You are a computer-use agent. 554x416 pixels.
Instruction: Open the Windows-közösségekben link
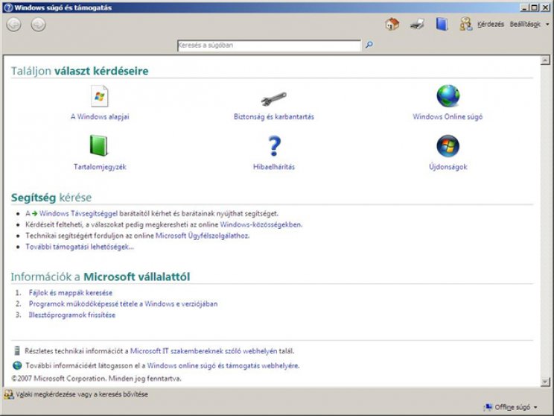[261, 224]
